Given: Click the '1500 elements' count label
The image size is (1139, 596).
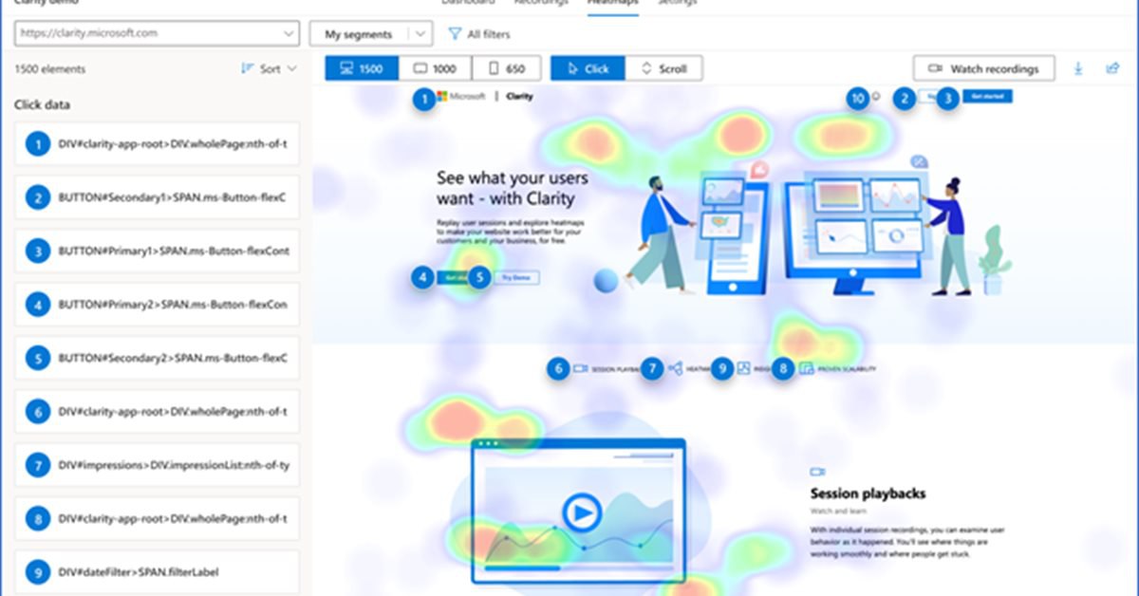Looking at the screenshot, I should (x=50, y=69).
